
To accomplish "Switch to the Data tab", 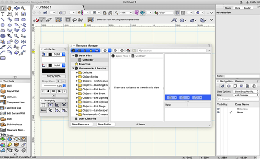I will coord(237,8).
